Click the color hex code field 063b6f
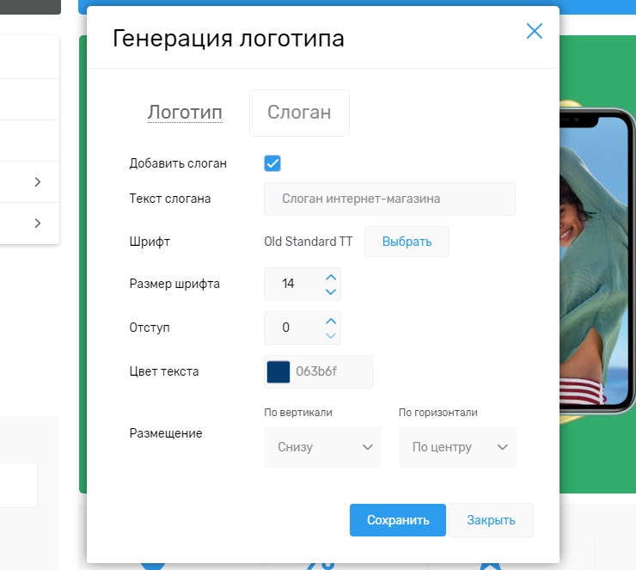Viewport: 636px width, 570px height. pyautogui.click(x=331, y=371)
